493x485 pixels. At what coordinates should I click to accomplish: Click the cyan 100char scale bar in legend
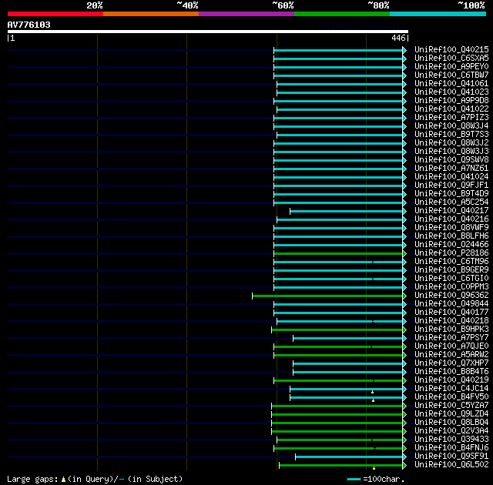354,480
